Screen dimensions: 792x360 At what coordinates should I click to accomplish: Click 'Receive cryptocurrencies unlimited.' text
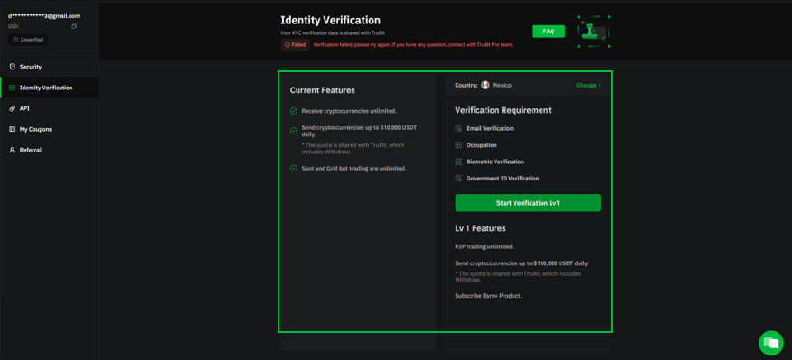[x=349, y=111]
